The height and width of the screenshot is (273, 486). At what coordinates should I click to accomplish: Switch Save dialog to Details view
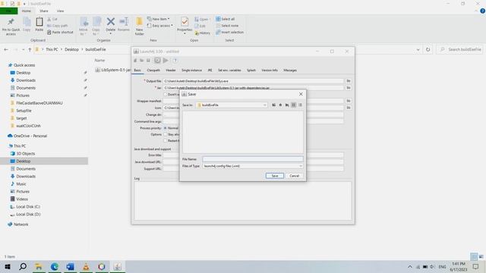pos(300,105)
